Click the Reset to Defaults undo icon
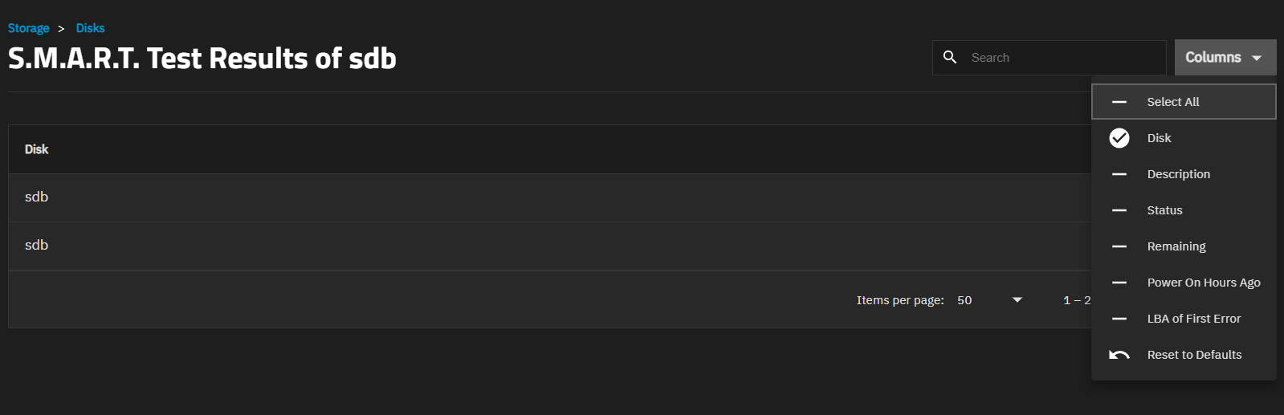Viewport: 1284px width, 415px height. 1119,355
